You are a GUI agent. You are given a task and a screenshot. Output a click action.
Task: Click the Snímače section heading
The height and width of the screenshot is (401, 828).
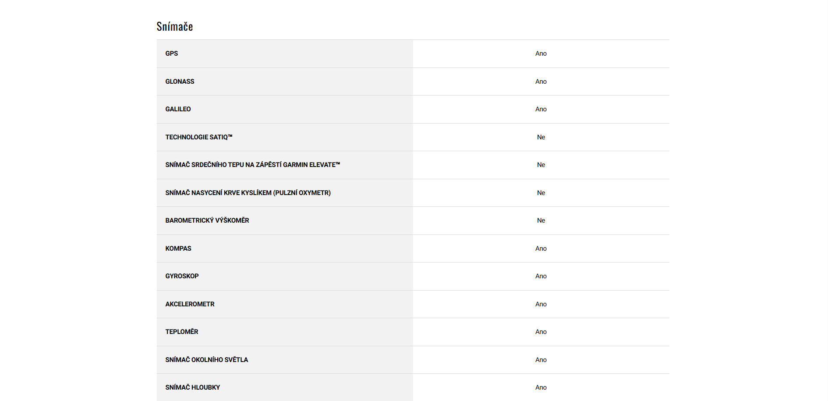[x=175, y=27]
